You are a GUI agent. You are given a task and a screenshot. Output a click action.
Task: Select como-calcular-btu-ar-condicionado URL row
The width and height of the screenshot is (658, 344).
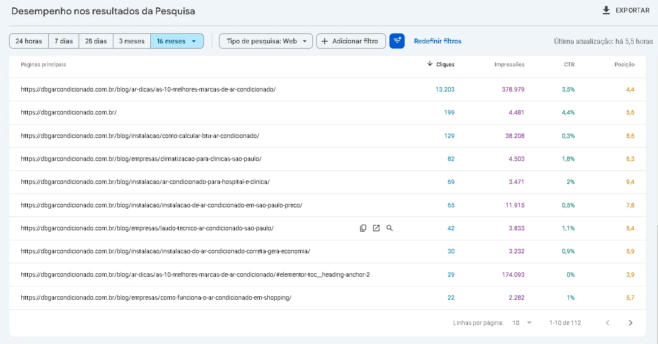click(140, 136)
